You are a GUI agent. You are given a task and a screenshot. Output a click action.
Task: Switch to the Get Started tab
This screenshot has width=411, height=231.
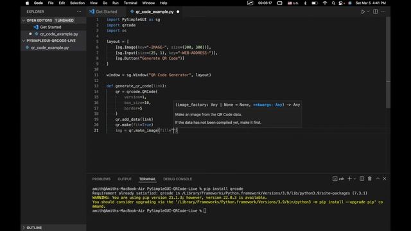[x=107, y=12]
